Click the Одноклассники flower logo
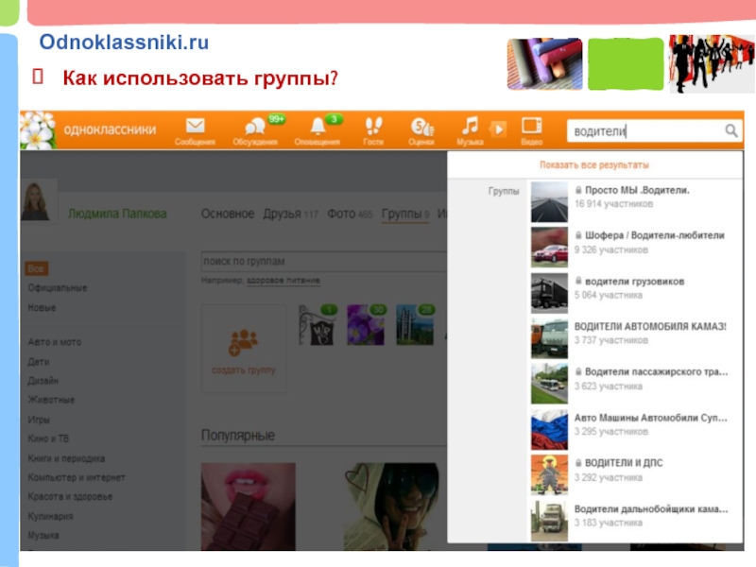The width and height of the screenshot is (756, 567). click(x=38, y=130)
